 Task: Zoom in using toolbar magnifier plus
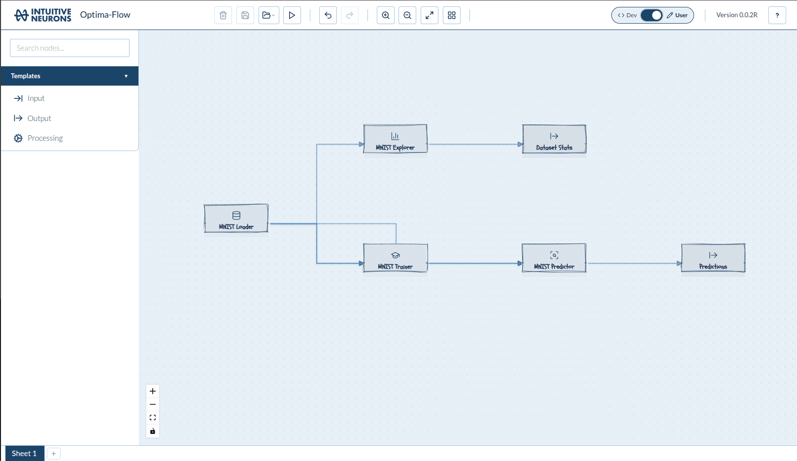pos(386,15)
